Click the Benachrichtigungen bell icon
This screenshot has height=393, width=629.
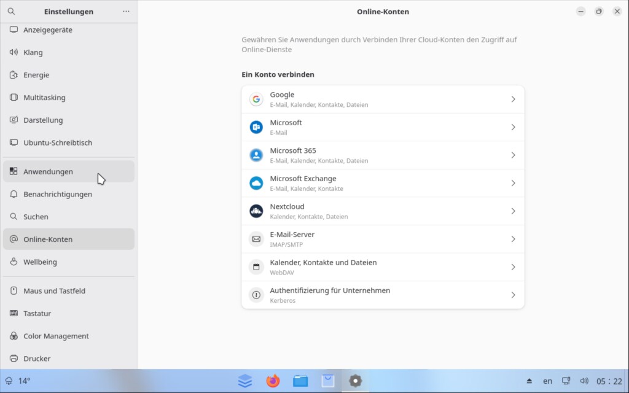coord(14,194)
